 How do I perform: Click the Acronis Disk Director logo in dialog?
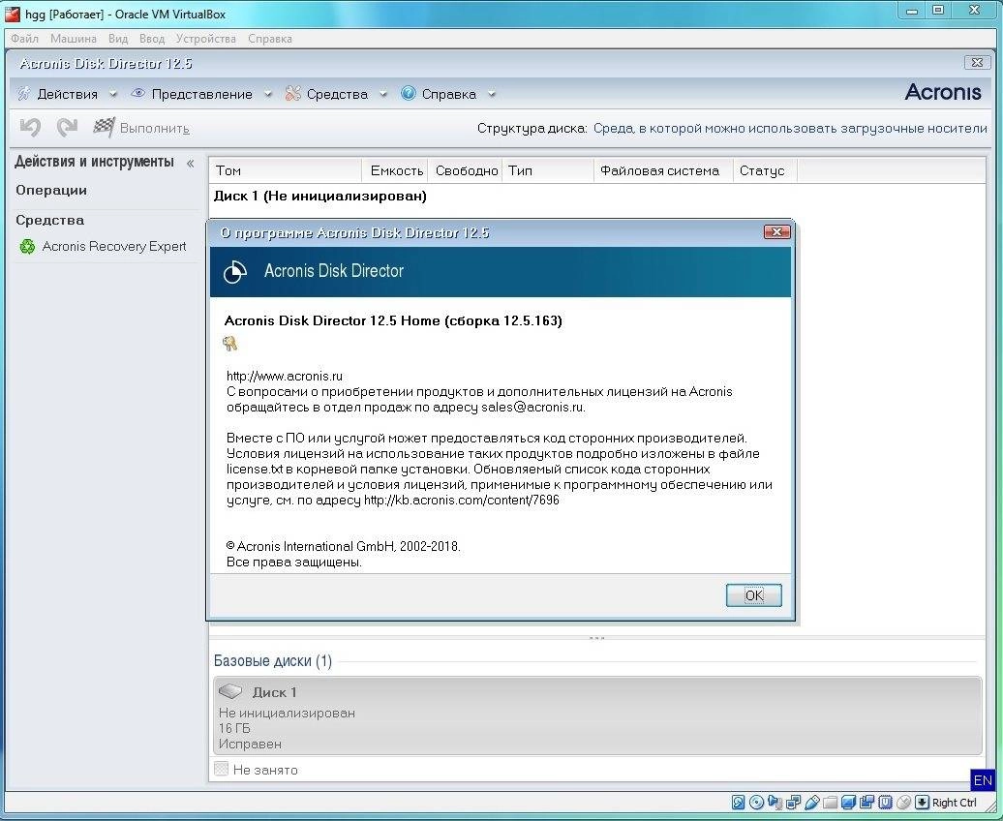click(x=234, y=272)
